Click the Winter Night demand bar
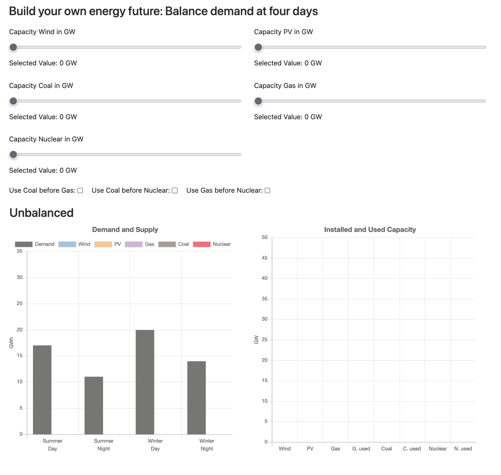Viewport: 501px width, 475px height. pyautogui.click(x=197, y=398)
